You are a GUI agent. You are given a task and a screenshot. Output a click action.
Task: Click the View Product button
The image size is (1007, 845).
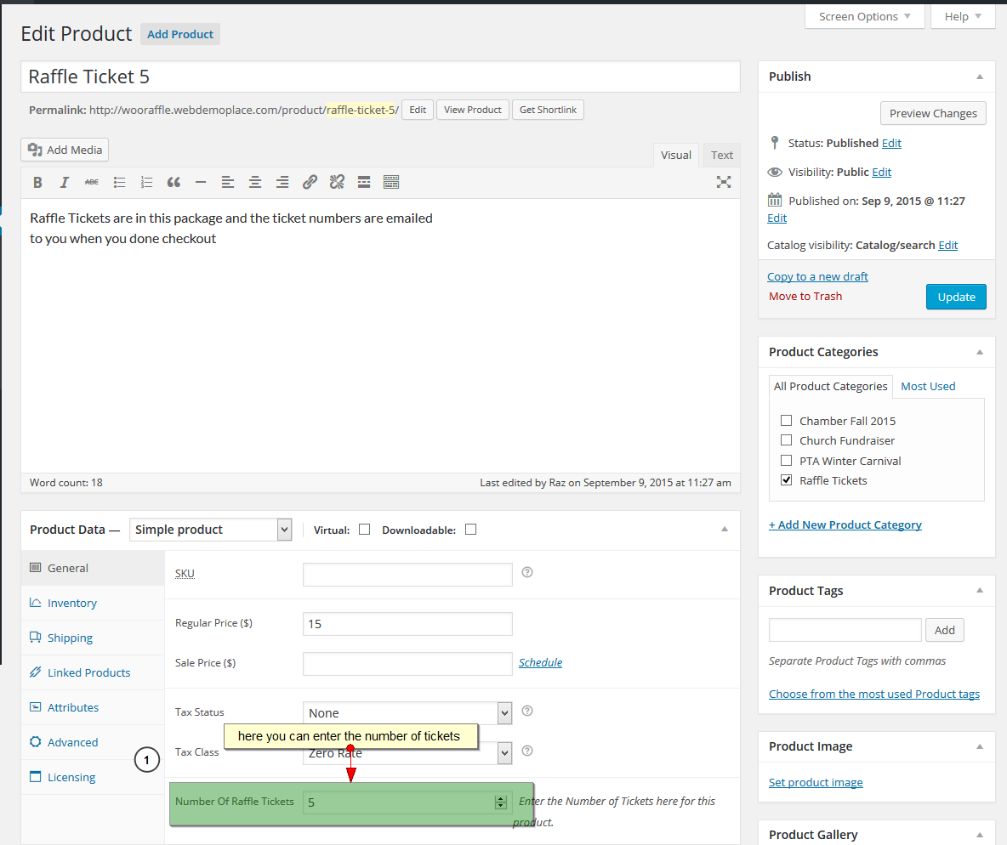473,110
